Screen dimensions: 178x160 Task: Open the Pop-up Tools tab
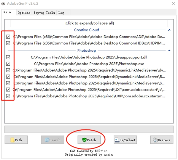(x=44, y=13)
